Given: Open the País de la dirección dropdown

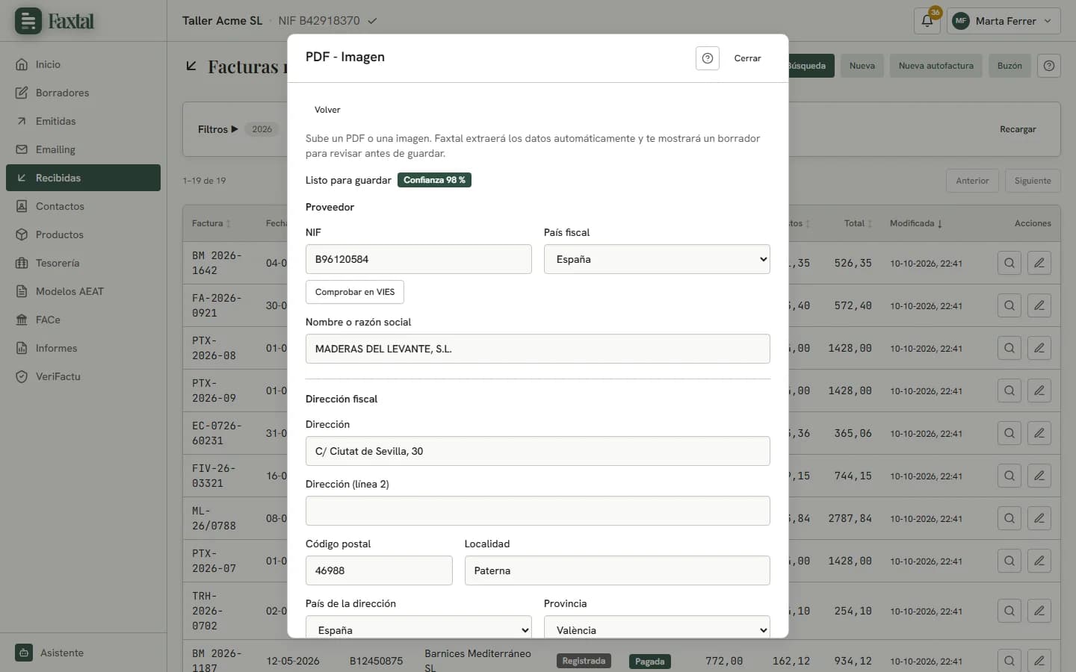Looking at the screenshot, I should (x=418, y=627).
